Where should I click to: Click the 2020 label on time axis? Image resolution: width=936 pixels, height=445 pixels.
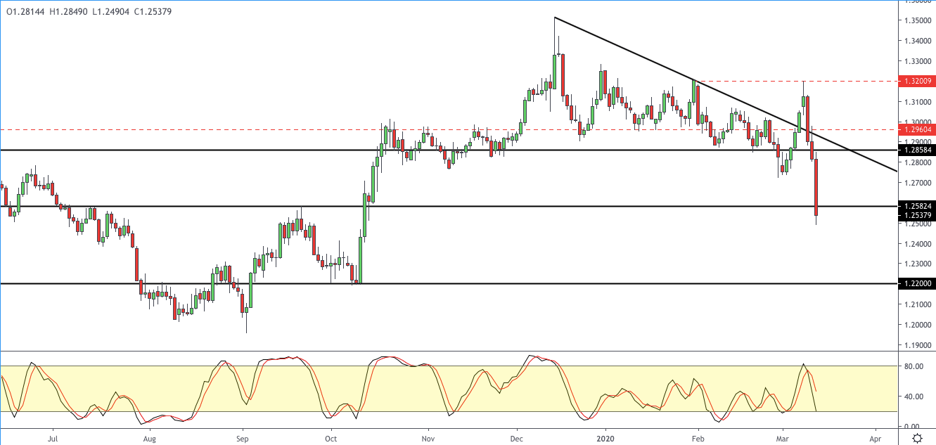tap(605, 437)
